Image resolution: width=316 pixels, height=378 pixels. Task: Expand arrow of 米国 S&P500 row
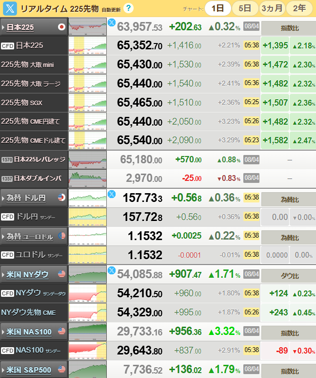3,370
